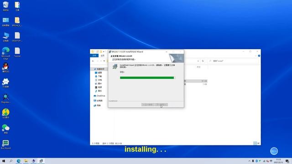Click the disabled Back button in installer

[148, 105]
